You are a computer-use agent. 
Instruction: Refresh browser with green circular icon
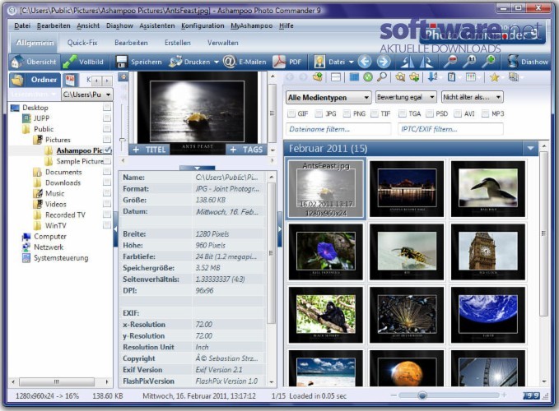pyautogui.click(x=368, y=77)
